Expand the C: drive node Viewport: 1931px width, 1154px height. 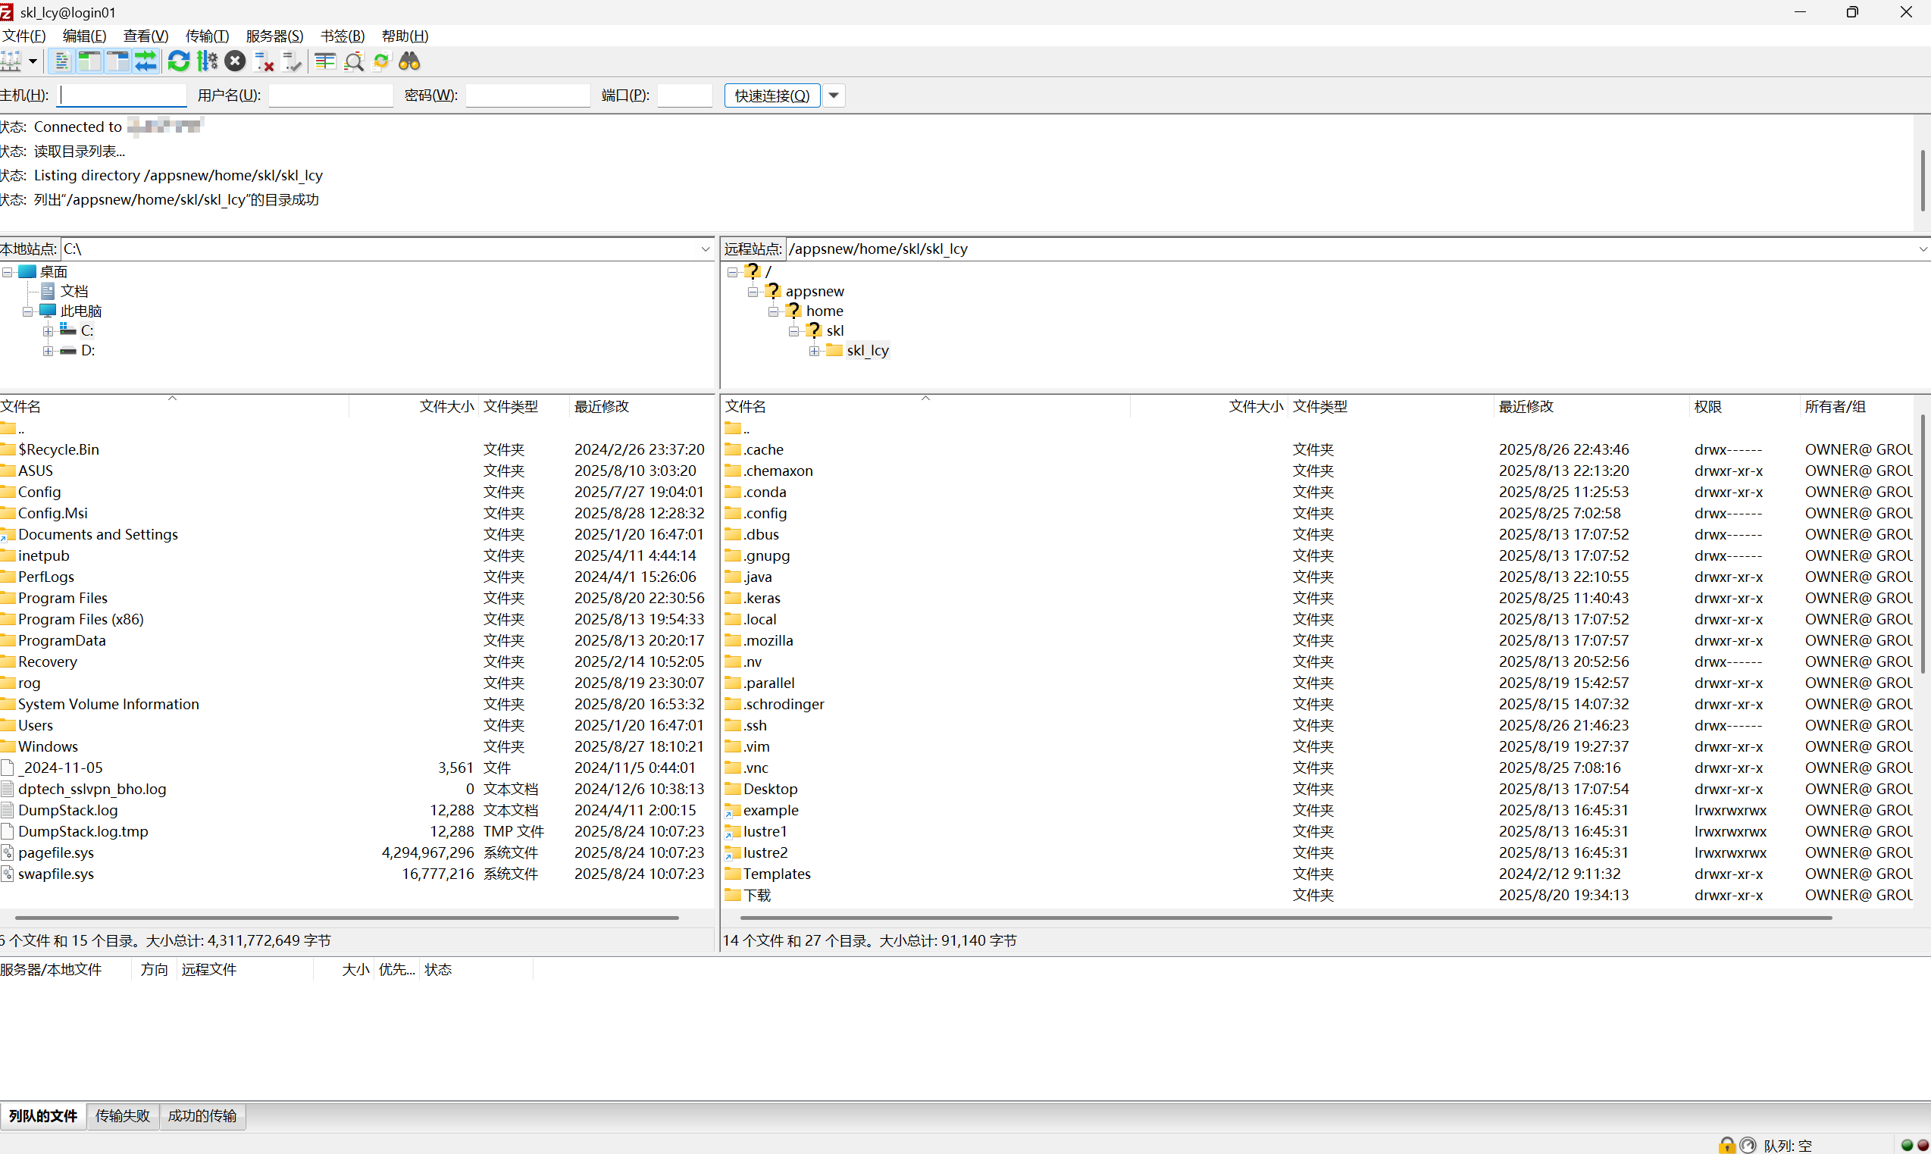(49, 331)
